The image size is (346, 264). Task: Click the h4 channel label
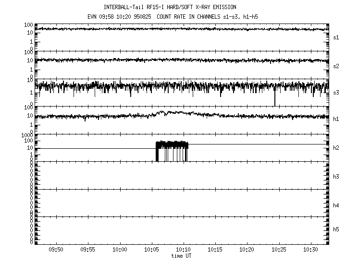pos(336,205)
